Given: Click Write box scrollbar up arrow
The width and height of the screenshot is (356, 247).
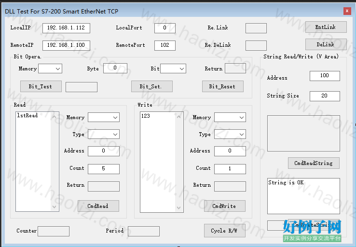Looking at the screenshot, I should (x=178, y=117).
